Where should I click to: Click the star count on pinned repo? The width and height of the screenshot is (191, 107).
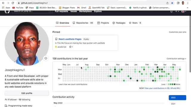pyautogui.click(x=71, y=47)
